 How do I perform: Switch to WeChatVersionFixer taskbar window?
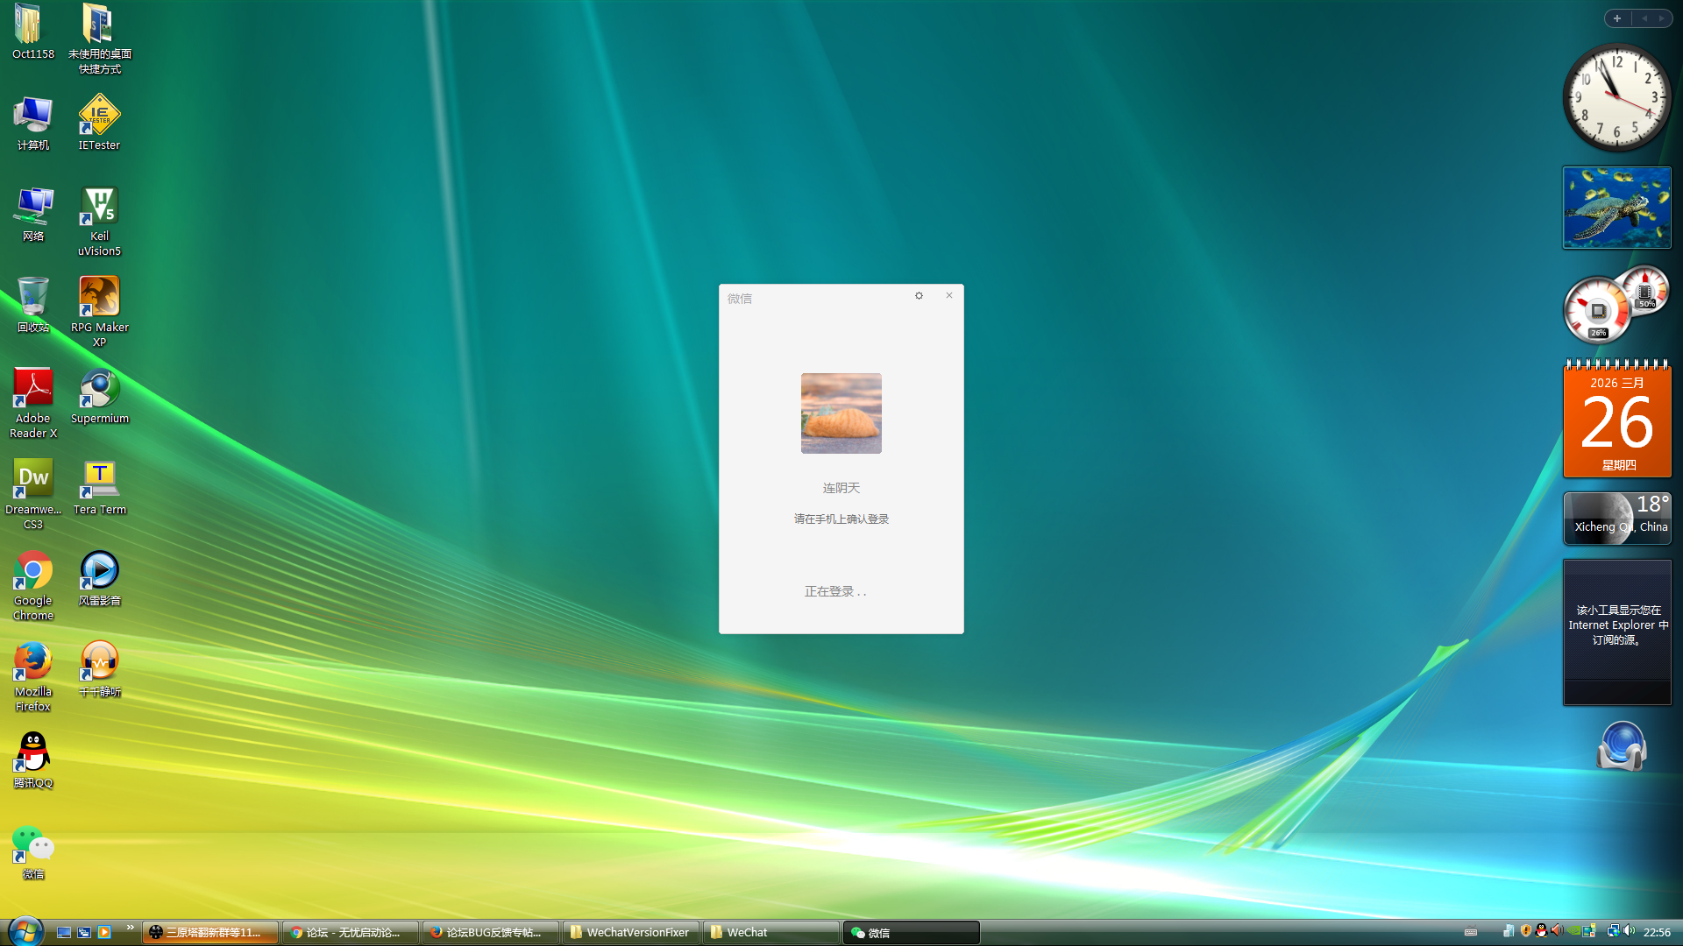[x=630, y=932]
